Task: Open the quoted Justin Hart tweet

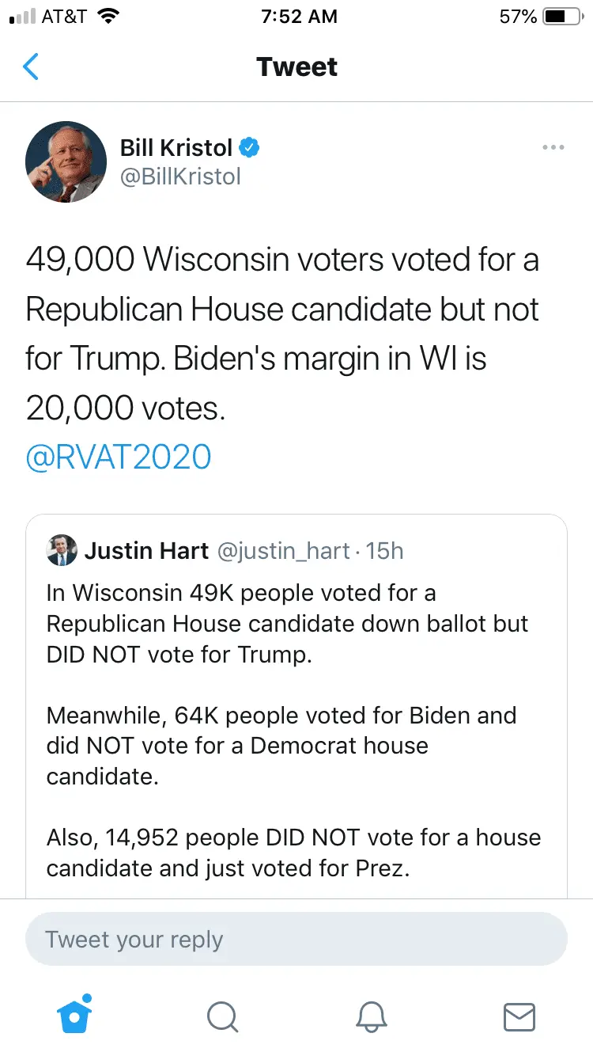Action: pyautogui.click(x=296, y=712)
